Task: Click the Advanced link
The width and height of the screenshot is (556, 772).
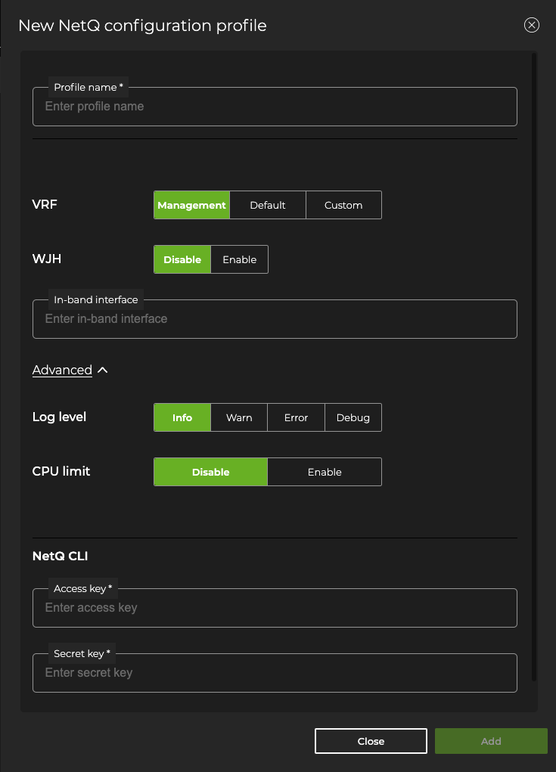Action: click(62, 370)
